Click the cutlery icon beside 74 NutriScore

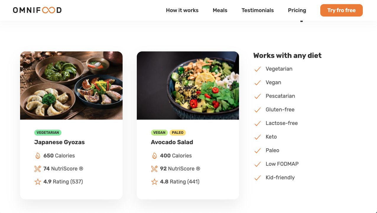(38, 168)
